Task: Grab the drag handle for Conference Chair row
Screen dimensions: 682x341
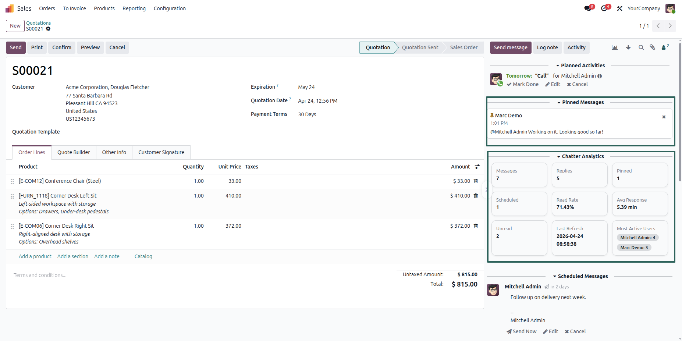Action: tap(12, 181)
